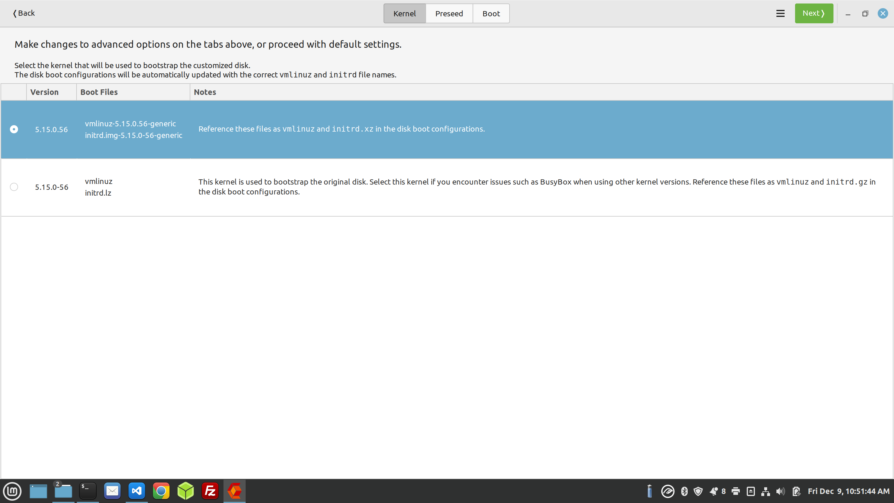Open FileZilla from the taskbar

click(x=210, y=491)
